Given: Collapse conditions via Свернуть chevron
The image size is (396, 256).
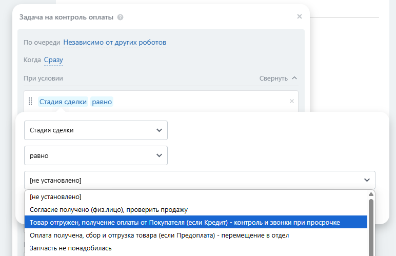Looking at the screenshot, I should [294, 78].
